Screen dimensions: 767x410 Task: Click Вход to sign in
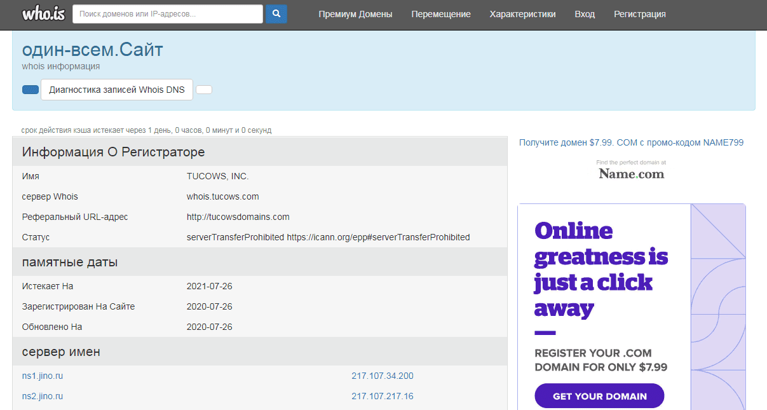[x=585, y=14]
